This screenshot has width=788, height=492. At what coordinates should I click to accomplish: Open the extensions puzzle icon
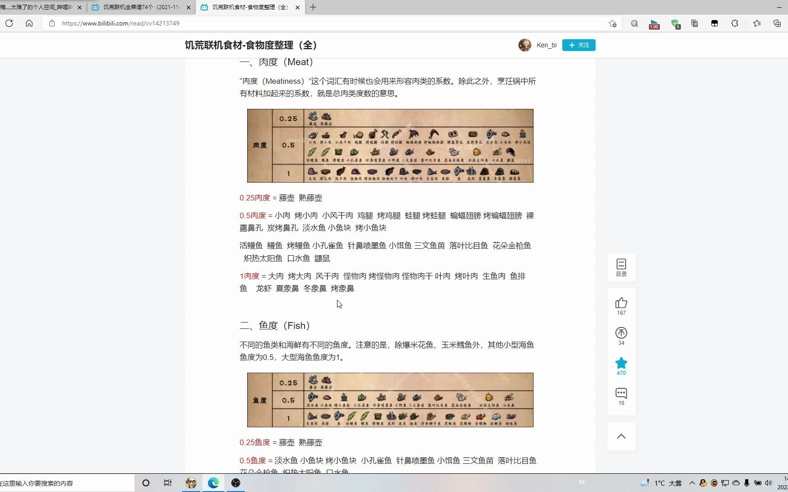click(735, 23)
